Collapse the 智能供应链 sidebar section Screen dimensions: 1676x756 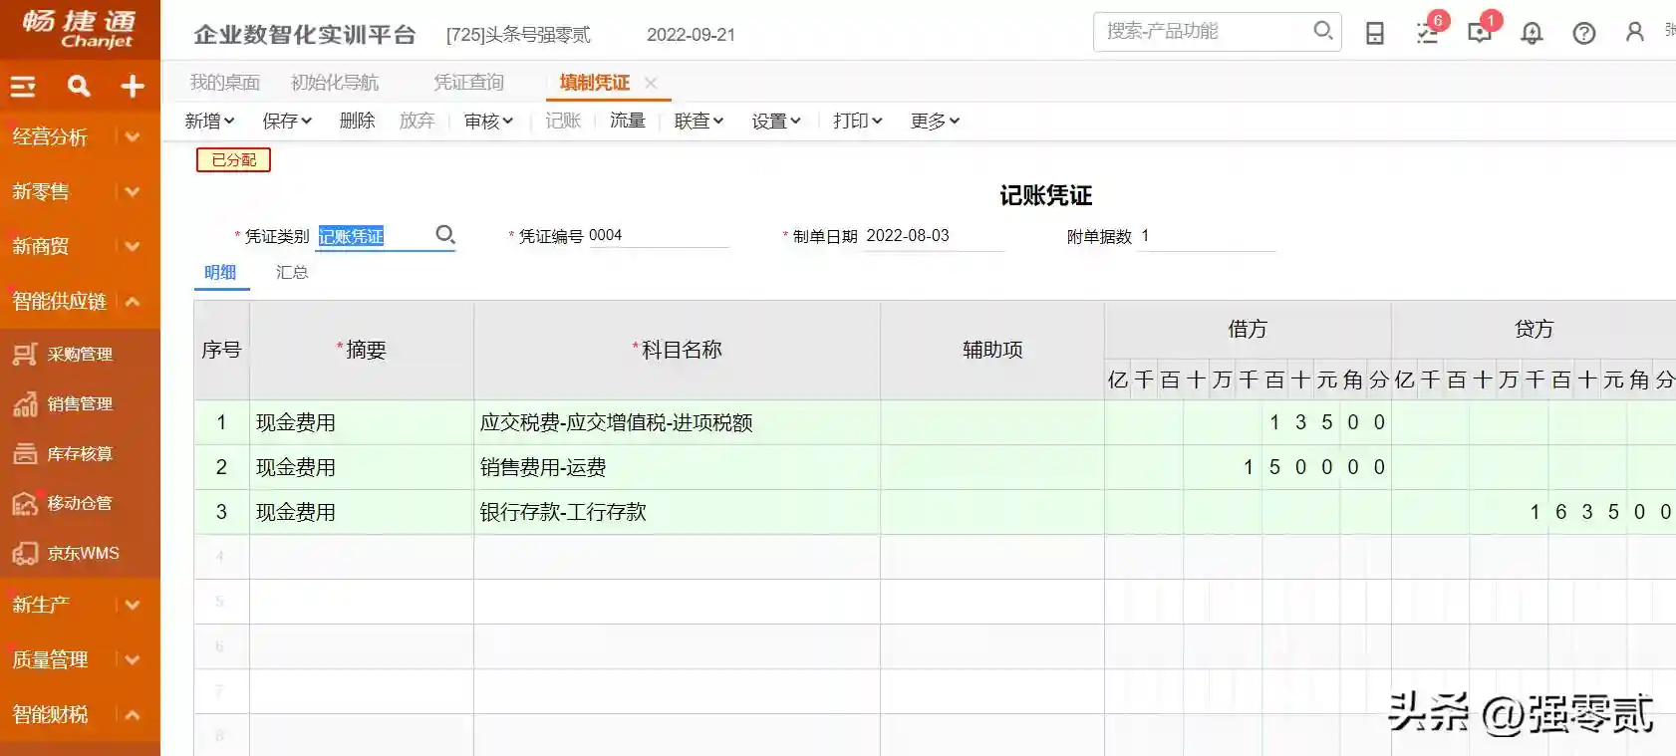133,301
